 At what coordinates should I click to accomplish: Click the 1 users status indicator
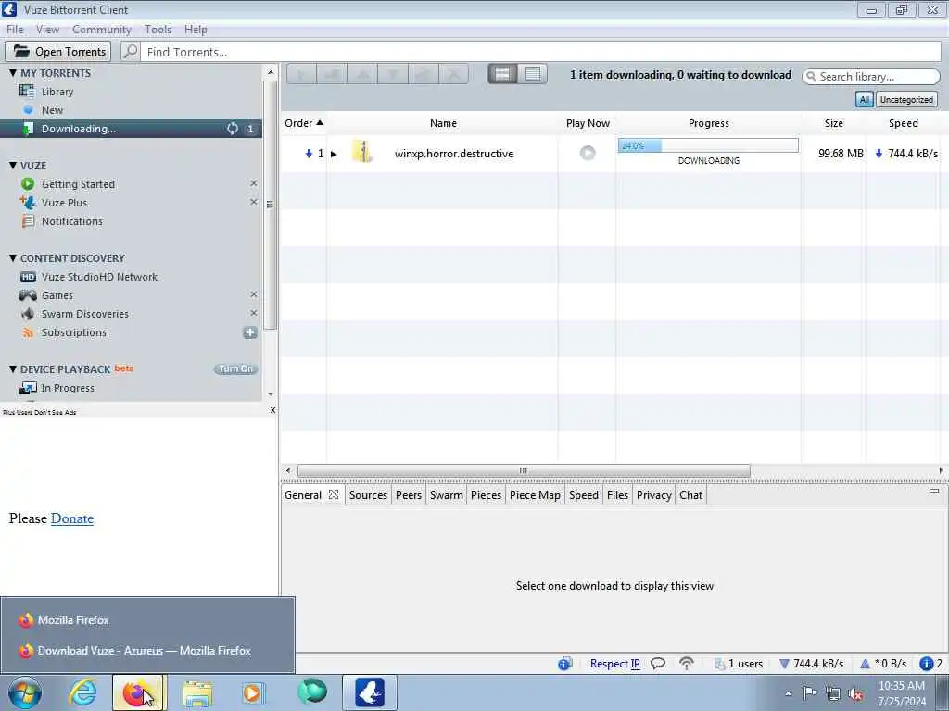[739, 664]
